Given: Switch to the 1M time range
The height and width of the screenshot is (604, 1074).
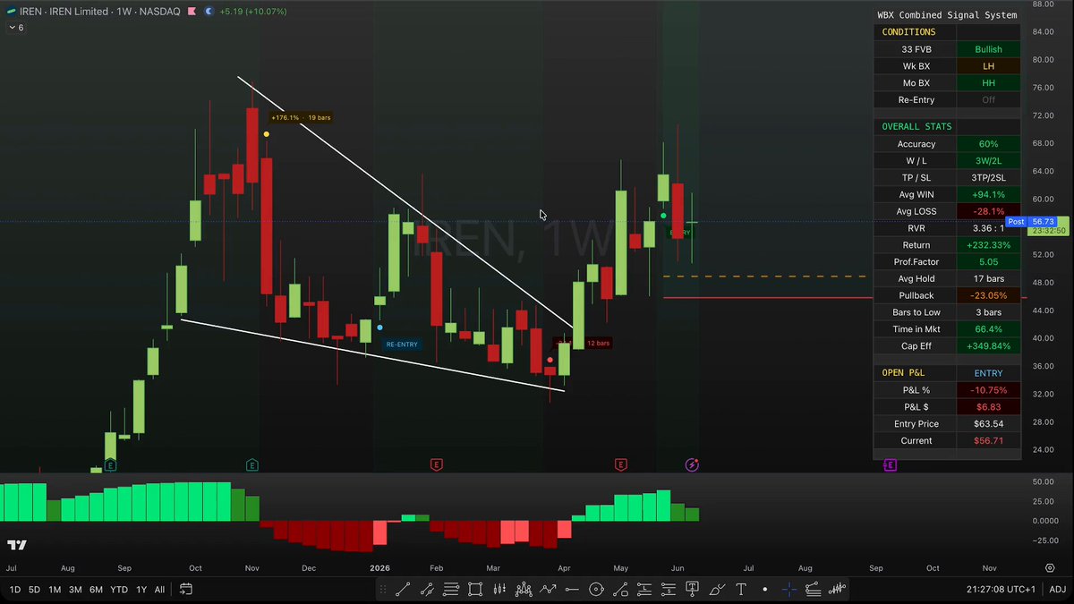Looking at the screenshot, I should pos(55,589).
